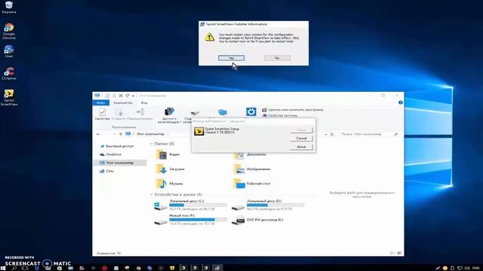Image resolution: width=483 pixels, height=271 pixels.
Task: Click Удалить или изменить программу
Action: [x=293, y=110]
